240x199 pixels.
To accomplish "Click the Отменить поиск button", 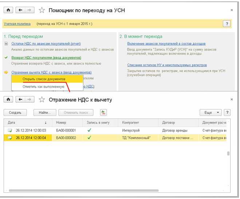I will [76, 112].
